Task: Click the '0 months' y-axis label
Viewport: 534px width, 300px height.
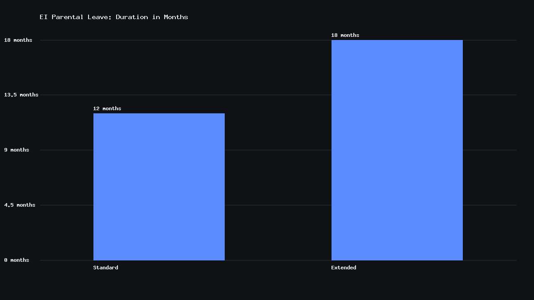Action: click(x=17, y=260)
